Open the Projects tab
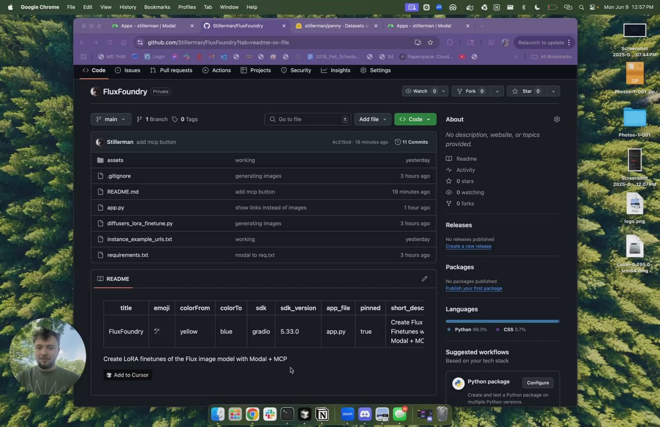 pyautogui.click(x=256, y=70)
